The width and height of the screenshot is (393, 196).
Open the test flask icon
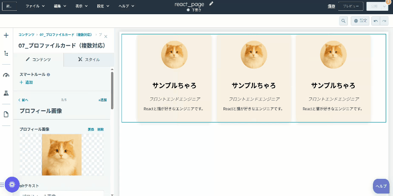tap(6, 93)
